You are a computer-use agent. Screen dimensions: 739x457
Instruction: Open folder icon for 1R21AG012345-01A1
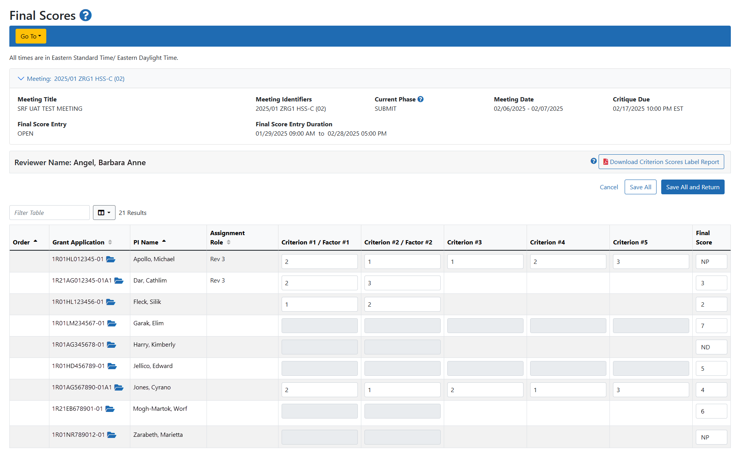click(x=119, y=281)
